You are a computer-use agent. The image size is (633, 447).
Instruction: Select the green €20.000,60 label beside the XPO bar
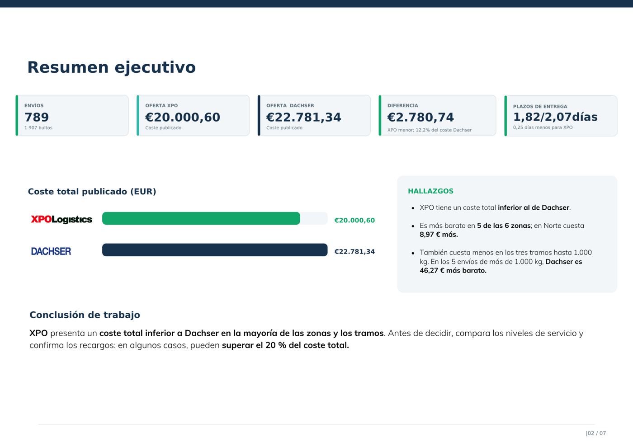point(354,221)
